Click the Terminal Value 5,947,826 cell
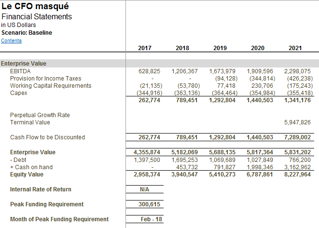 click(x=298, y=122)
